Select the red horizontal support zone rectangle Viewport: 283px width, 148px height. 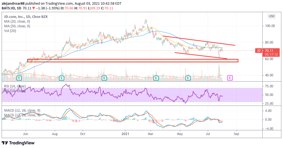click(x=133, y=61)
